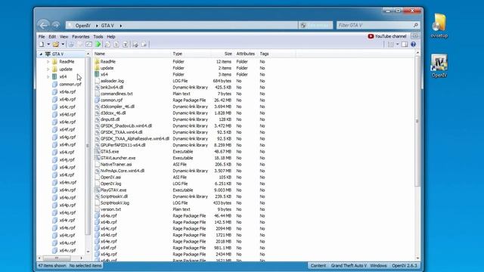
Task: Select the update folder in file list
Action: [x=107, y=68]
